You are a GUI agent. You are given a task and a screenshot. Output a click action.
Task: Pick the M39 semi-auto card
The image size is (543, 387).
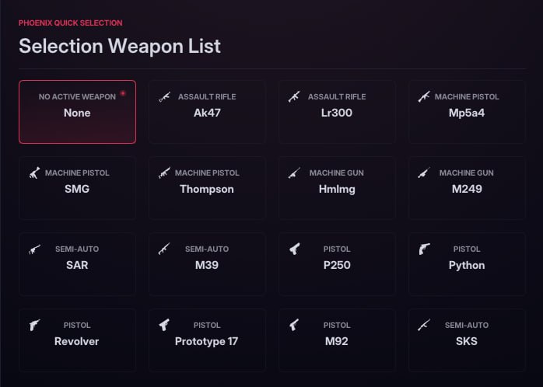tap(207, 264)
